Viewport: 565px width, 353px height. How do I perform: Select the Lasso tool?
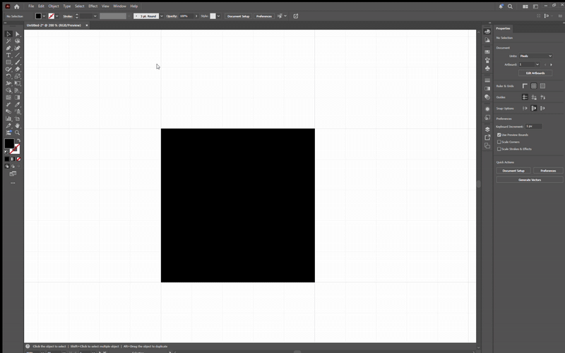tap(17, 41)
